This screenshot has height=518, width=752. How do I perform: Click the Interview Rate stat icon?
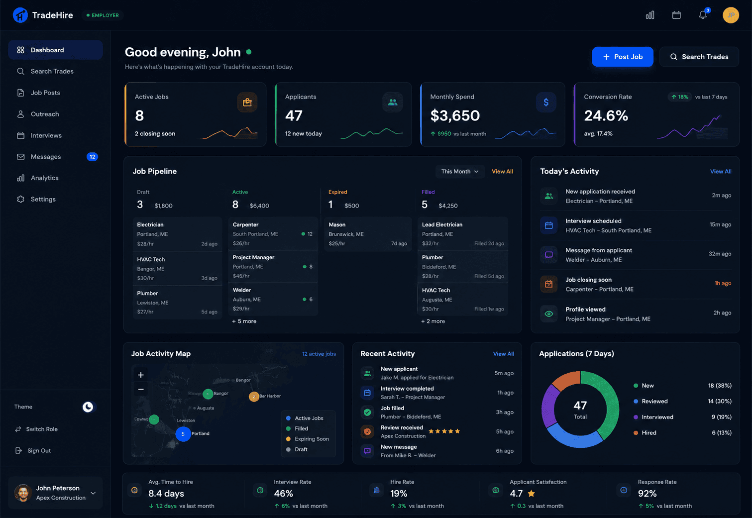coord(260,490)
